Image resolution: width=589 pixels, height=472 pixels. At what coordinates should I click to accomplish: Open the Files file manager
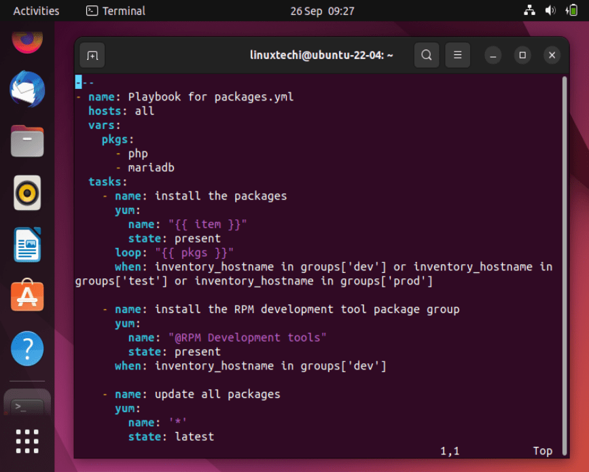27,141
